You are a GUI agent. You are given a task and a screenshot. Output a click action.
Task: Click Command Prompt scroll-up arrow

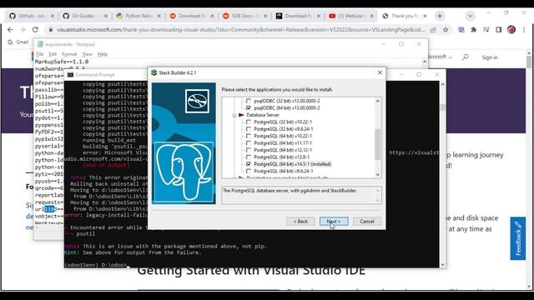[x=442, y=84]
